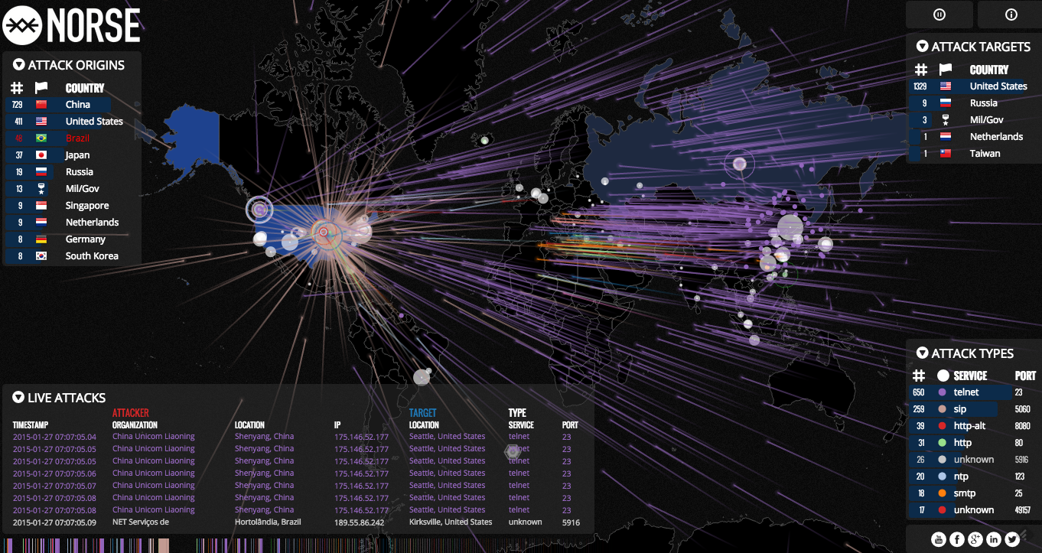The width and height of the screenshot is (1042, 553).
Task: Open the Facebook share icon
Action: 956,539
